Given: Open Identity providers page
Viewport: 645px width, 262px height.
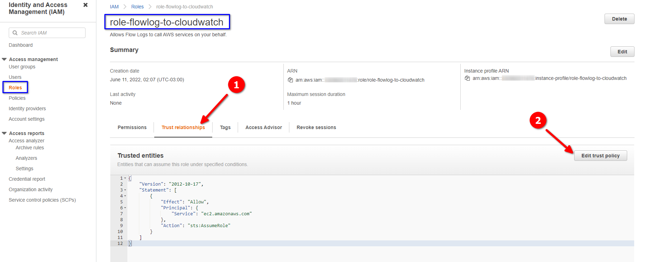Looking at the screenshot, I should 27,108.
